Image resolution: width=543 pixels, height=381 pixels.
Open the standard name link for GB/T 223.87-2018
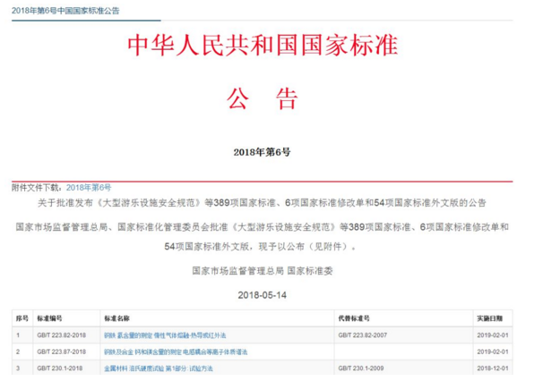click(175, 351)
